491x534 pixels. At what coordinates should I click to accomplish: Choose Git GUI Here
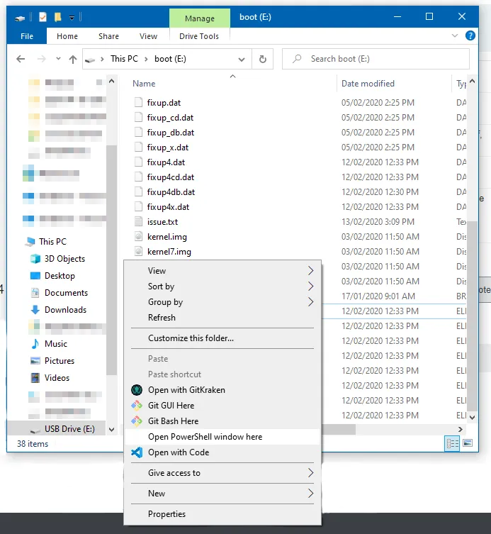[x=222, y=406]
